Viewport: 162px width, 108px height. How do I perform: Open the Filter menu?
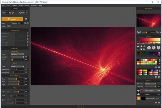21,6
